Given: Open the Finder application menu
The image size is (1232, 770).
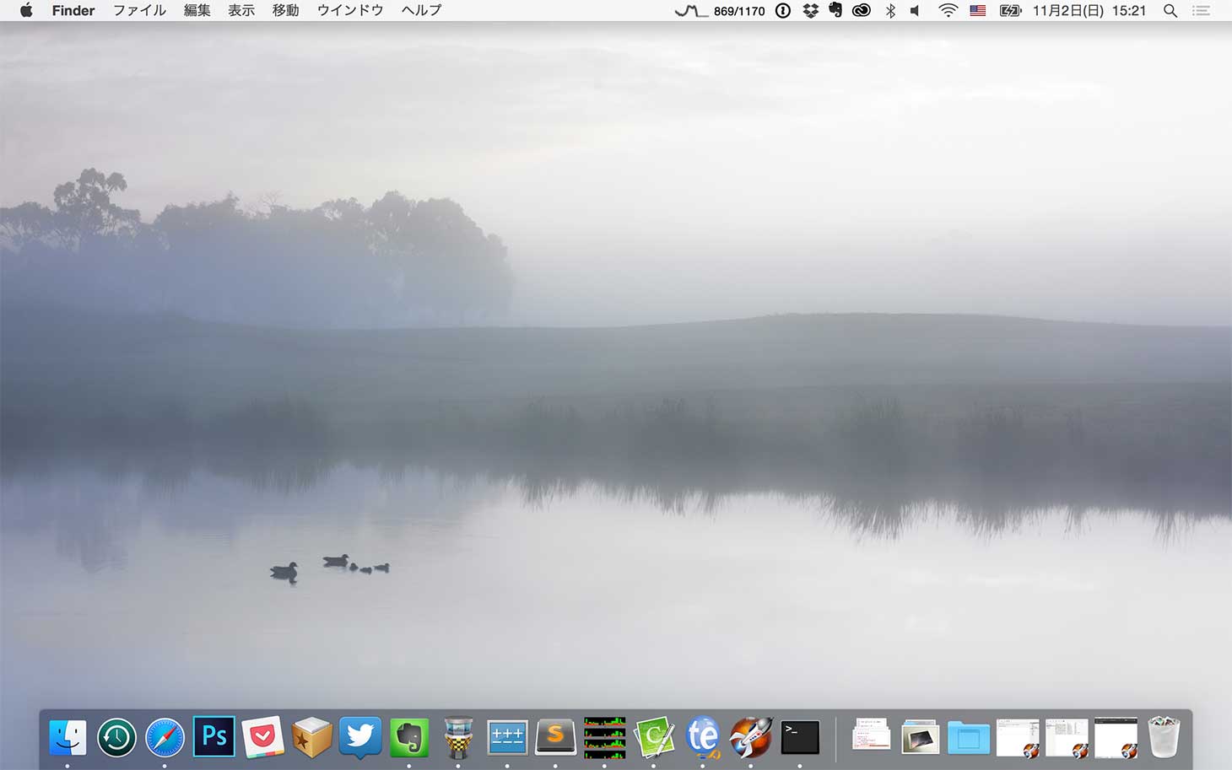Looking at the screenshot, I should click(73, 10).
